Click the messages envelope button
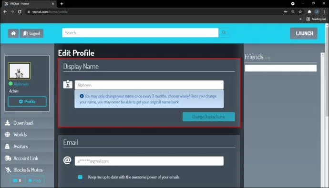 17,180
